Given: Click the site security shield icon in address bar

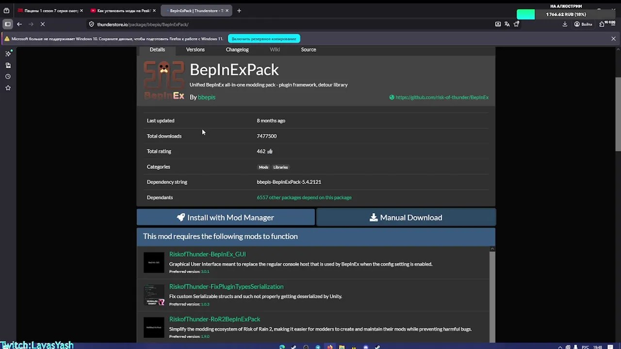Looking at the screenshot, I should point(91,24).
